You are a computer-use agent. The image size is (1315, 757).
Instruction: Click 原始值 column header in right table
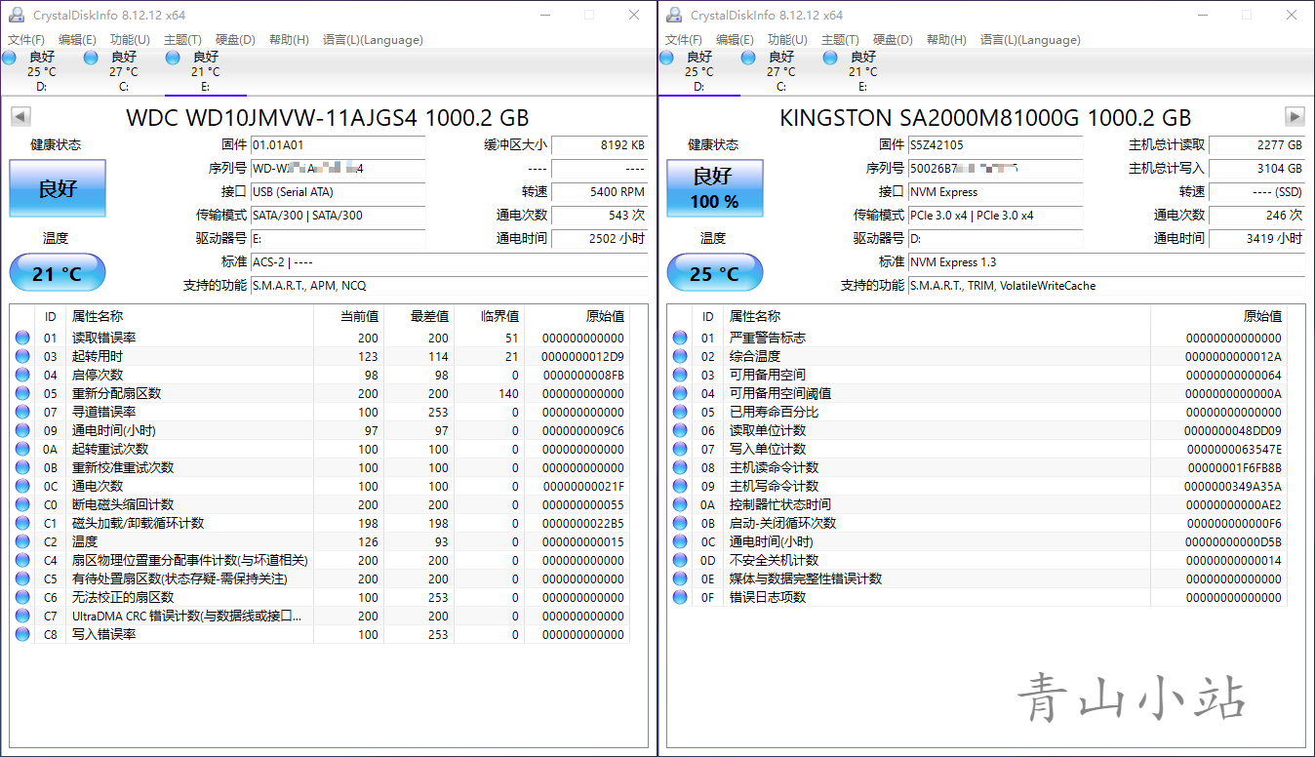point(1219,316)
